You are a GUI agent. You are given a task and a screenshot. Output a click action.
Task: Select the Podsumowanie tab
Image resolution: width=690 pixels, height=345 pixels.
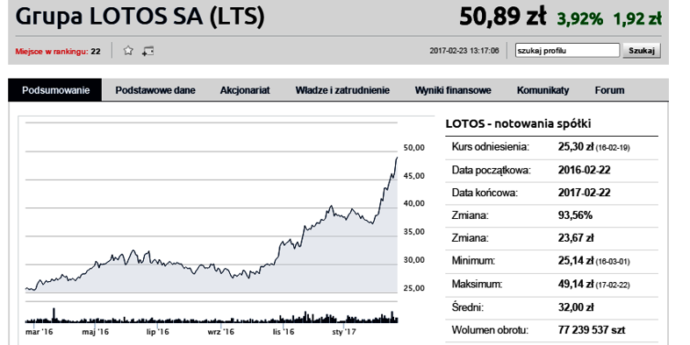[55, 90]
